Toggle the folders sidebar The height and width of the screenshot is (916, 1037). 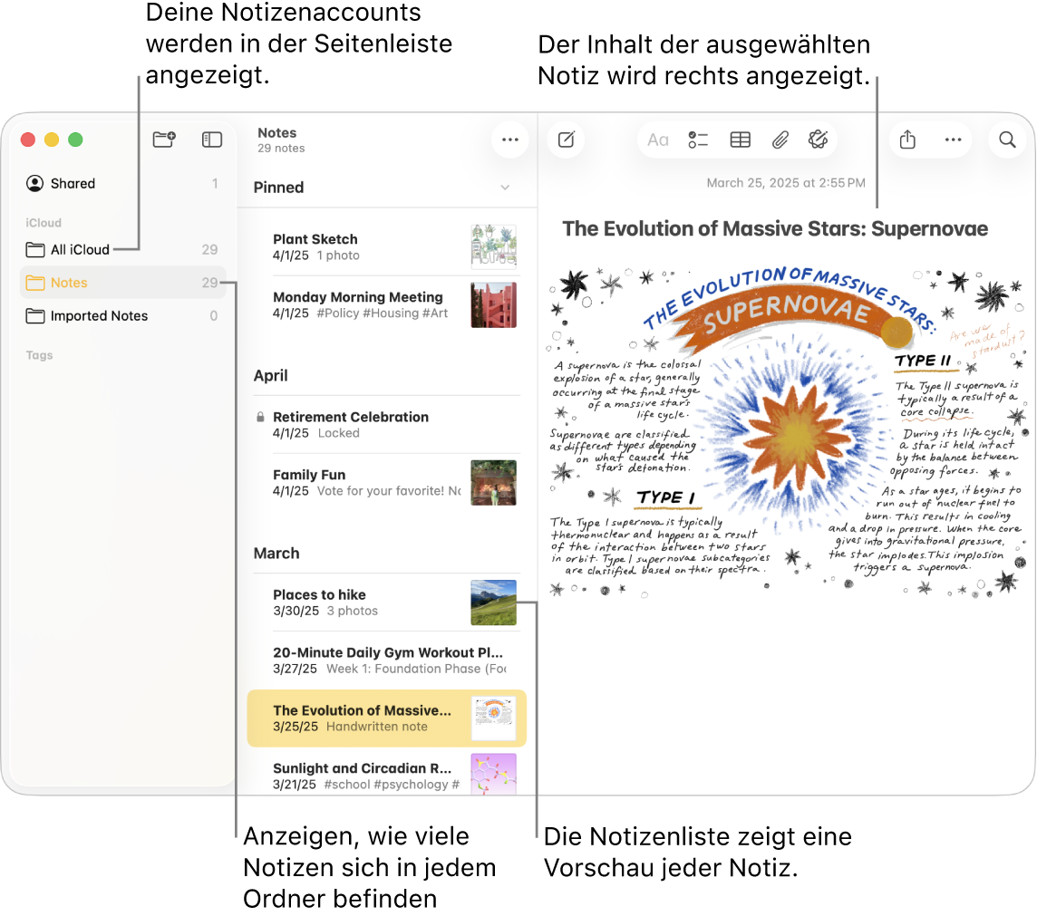(x=211, y=140)
